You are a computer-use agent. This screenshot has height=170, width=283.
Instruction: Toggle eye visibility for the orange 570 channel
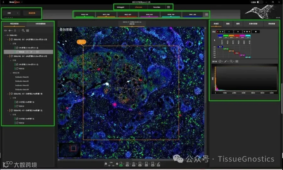tap(231, 51)
